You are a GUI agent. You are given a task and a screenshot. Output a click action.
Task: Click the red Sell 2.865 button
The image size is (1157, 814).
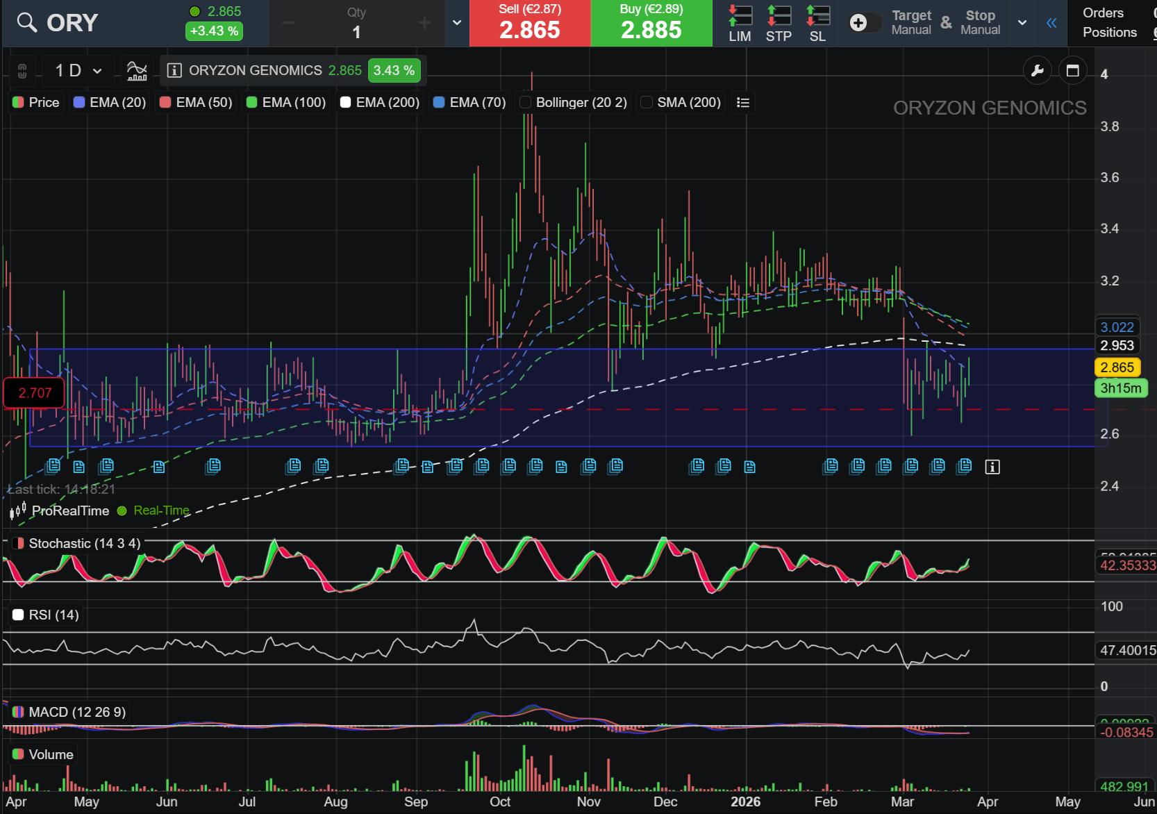(530, 23)
